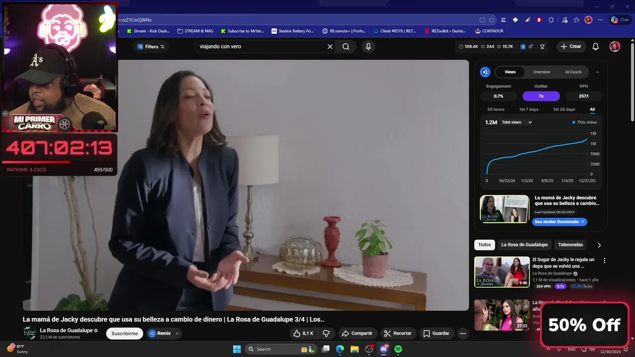
Task: Bookmark this page with star icon
Action: click(492, 20)
